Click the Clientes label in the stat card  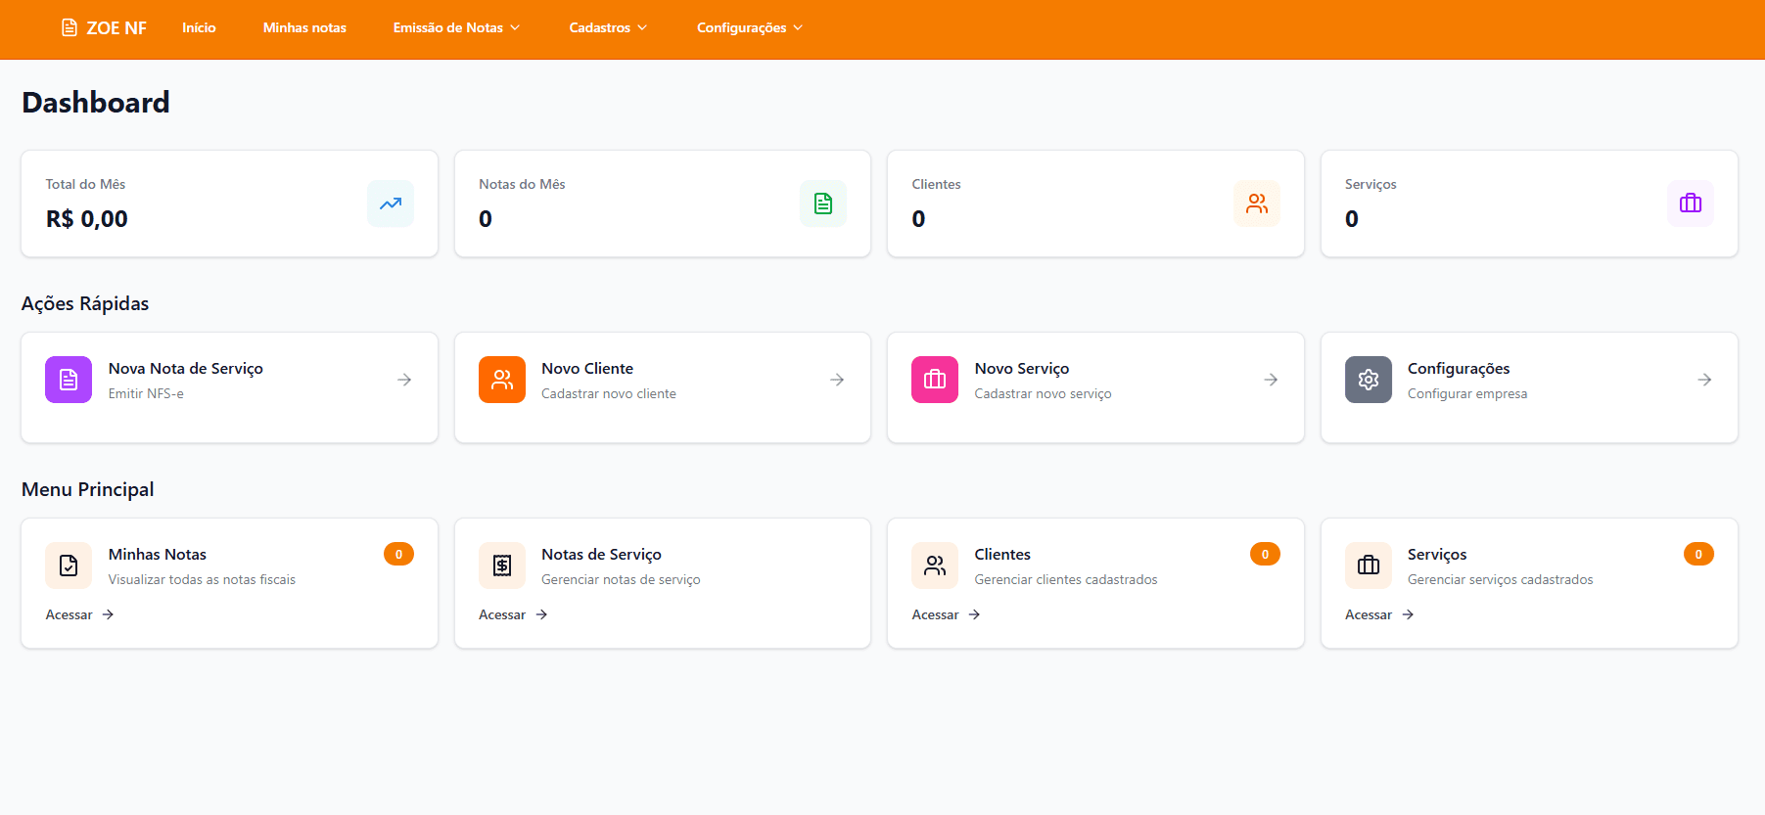(937, 184)
